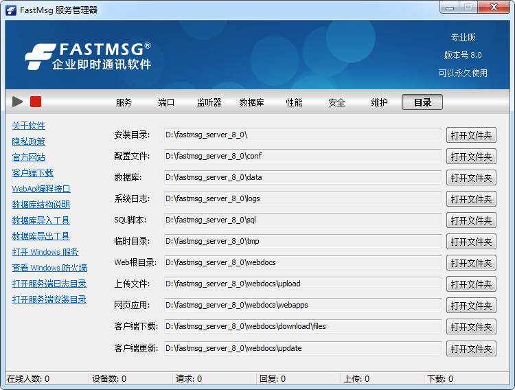This screenshot has height=390, width=515.
Task: Open folder for 安装目录 row
Action: pyautogui.click(x=471, y=135)
